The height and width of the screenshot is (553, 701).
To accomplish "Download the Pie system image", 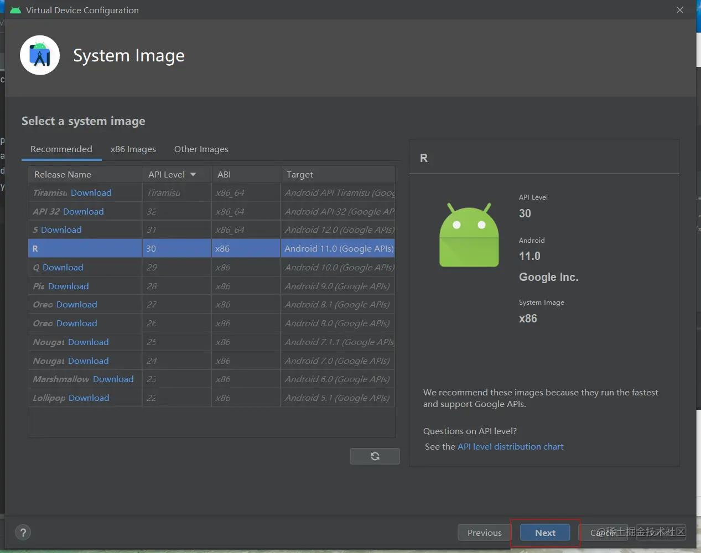I will [x=69, y=286].
